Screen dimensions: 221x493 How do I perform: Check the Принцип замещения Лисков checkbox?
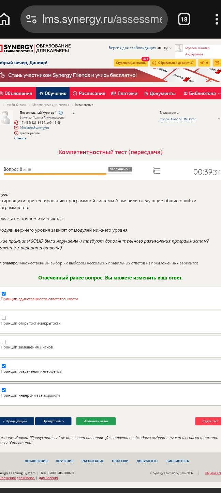(x=4, y=342)
